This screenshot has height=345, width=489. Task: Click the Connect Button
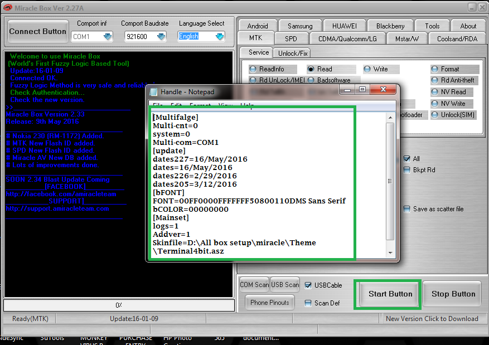tap(38, 31)
